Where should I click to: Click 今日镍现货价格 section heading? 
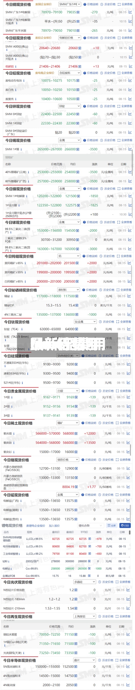[18, 189]
